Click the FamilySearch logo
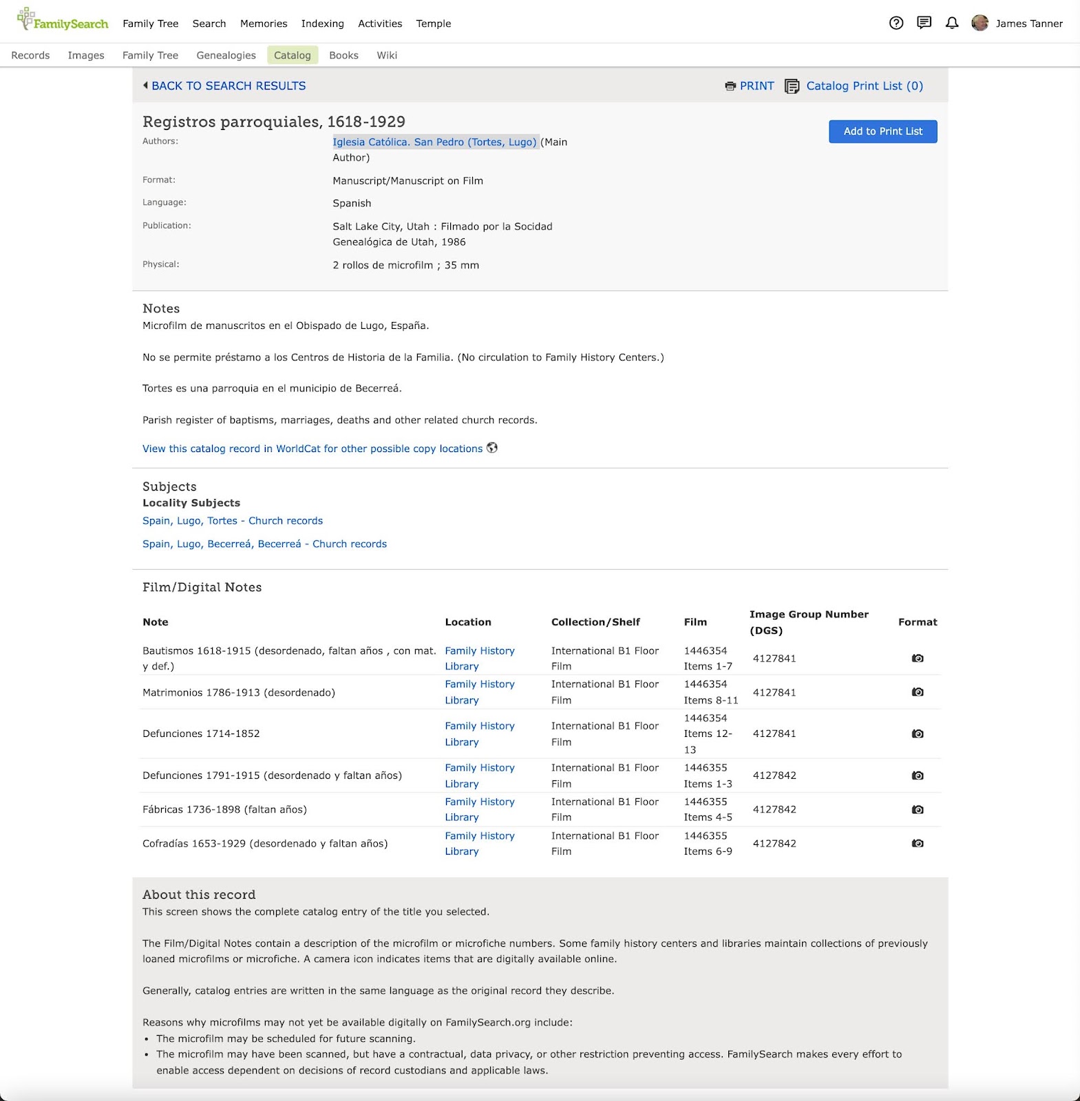1080x1101 pixels. [x=63, y=21]
